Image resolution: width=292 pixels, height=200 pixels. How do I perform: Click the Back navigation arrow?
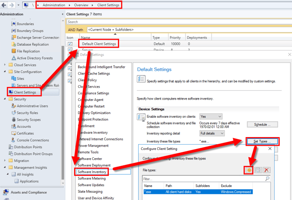click(4, 5)
